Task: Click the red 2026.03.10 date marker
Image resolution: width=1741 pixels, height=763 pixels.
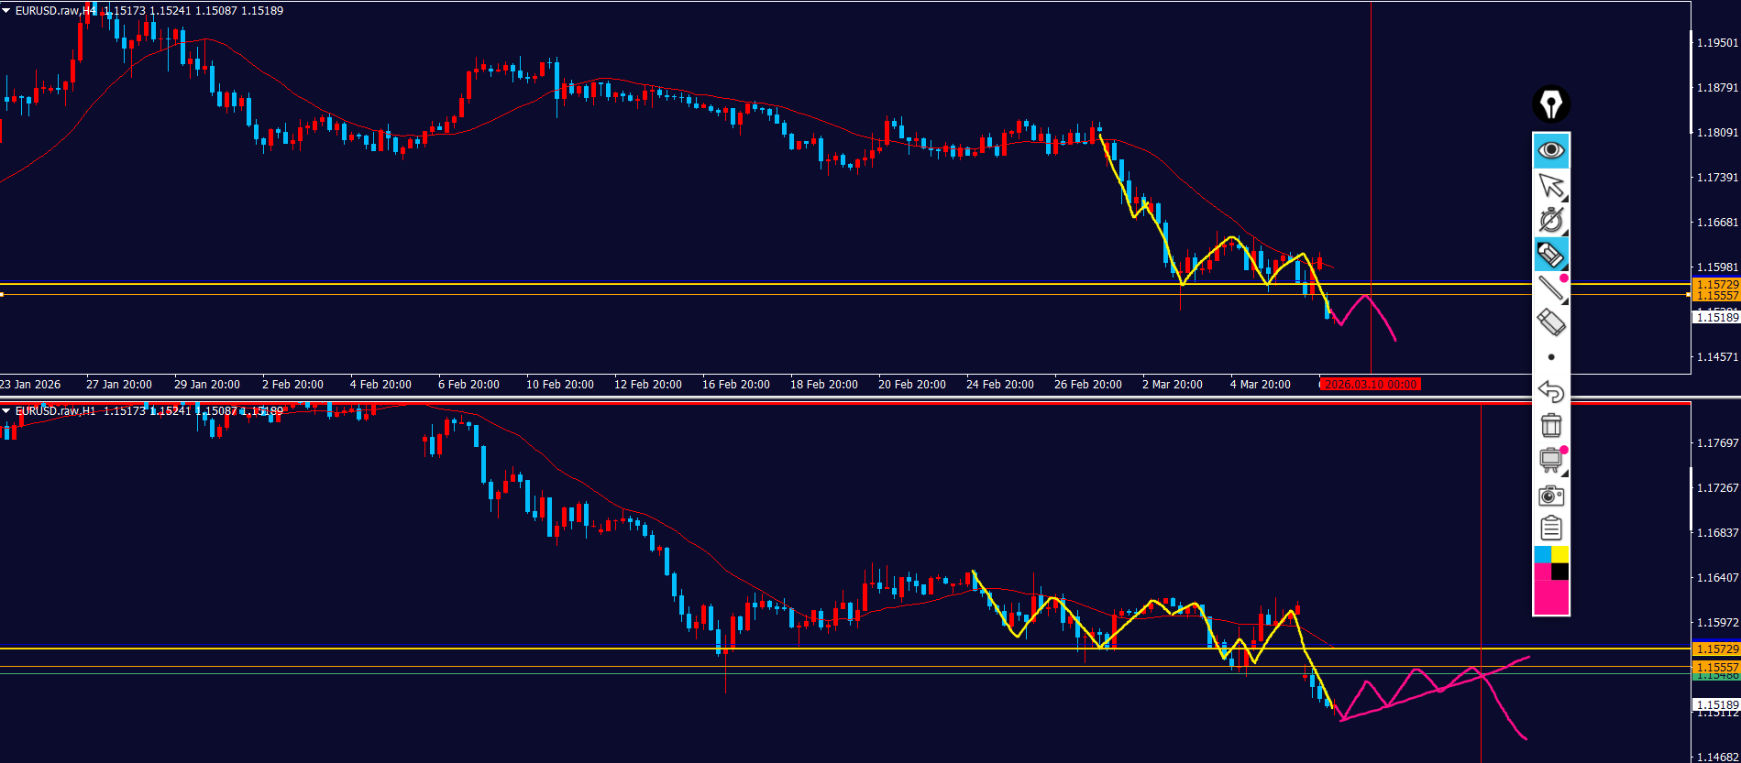Action: click(x=1370, y=385)
